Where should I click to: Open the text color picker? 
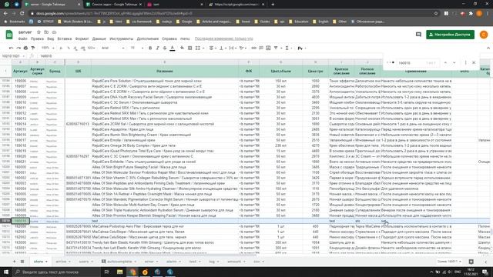(x=173, y=48)
